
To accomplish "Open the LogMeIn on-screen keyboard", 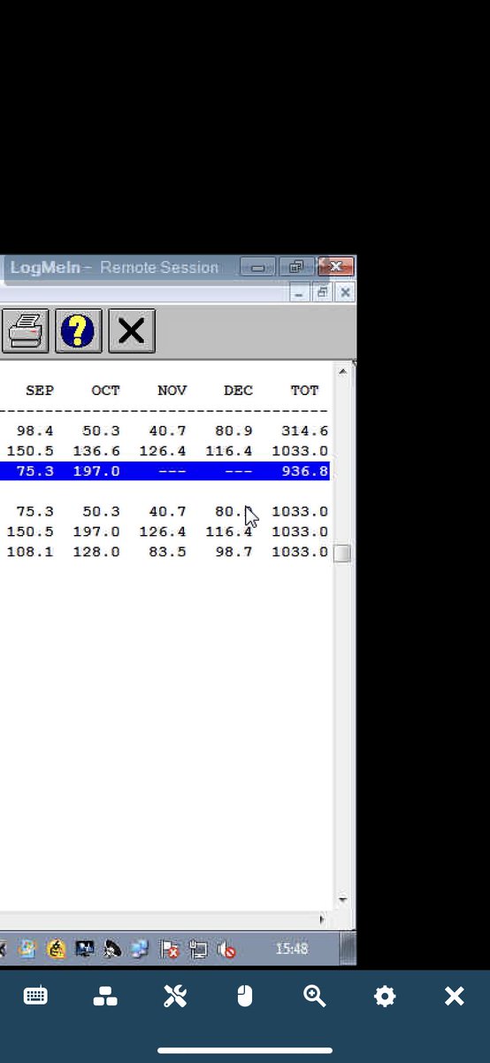I will click(x=35, y=997).
